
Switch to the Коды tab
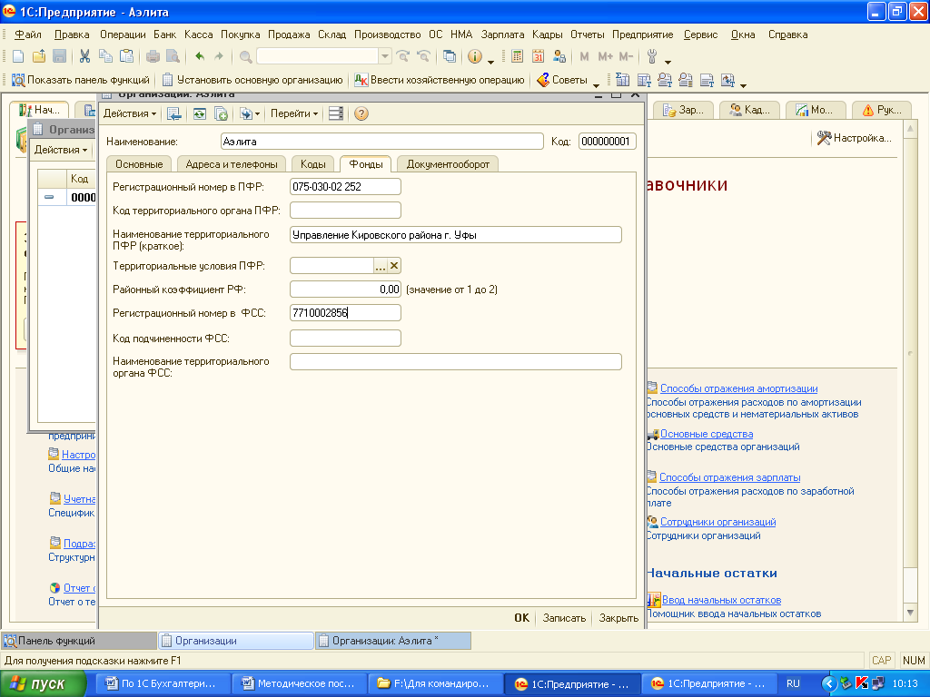click(312, 164)
